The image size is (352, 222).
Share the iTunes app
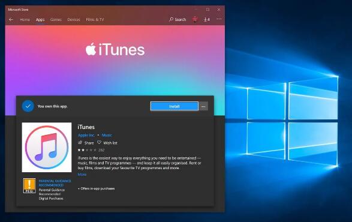coord(86,143)
